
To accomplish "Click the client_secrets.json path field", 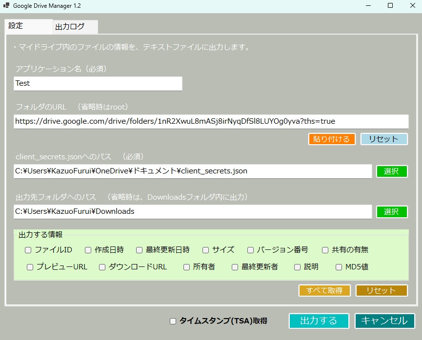I will pyautogui.click(x=193, y=171).
